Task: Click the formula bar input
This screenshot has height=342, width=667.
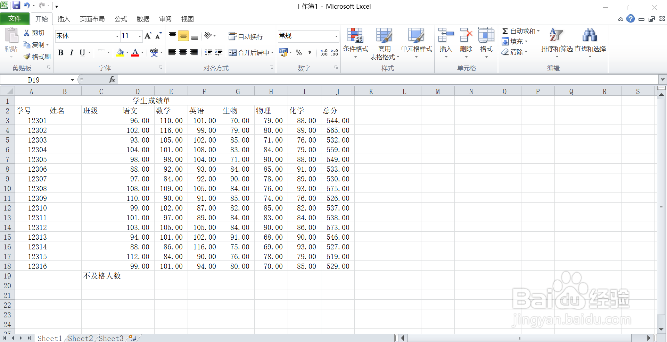Action: [388, 80]
